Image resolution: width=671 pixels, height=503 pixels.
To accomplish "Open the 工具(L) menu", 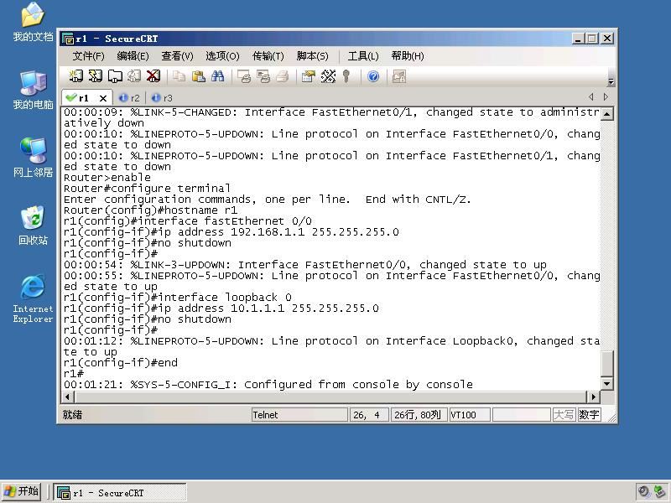I will point(363,56).
